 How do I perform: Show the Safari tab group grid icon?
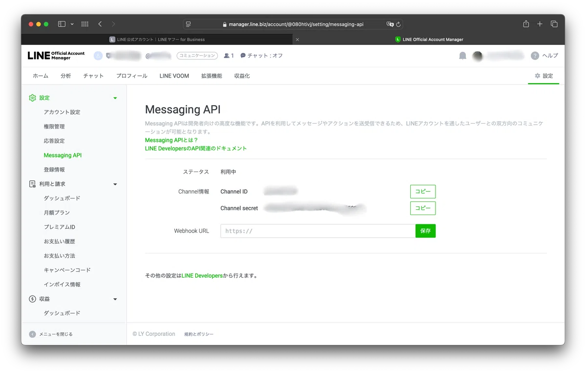(84, 24)
